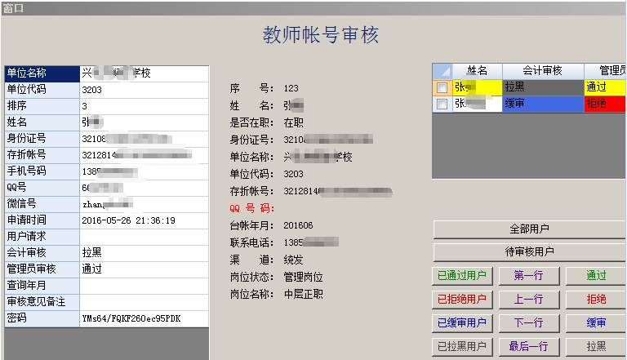Screen dimensions: 627x360
Task: Select the red 拒绝 cell in second row
Action: click(x=604, y=104)
